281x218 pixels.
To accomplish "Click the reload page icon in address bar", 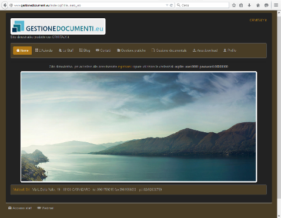I will tap(171, 5).
